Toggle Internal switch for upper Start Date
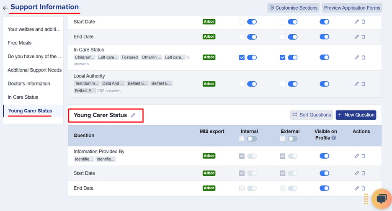 coord(252,22)
